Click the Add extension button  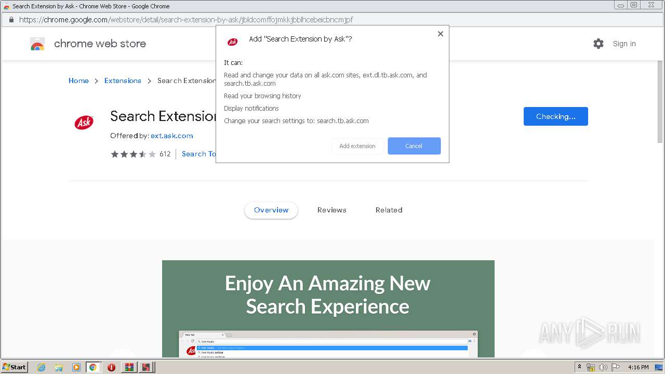tap(357, 146)
